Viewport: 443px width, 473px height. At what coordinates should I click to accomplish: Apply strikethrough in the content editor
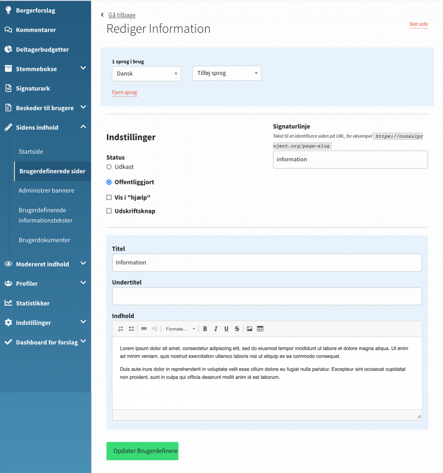237,329
